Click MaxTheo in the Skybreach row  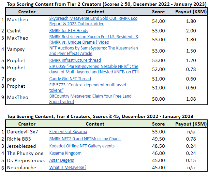[18, 19]
